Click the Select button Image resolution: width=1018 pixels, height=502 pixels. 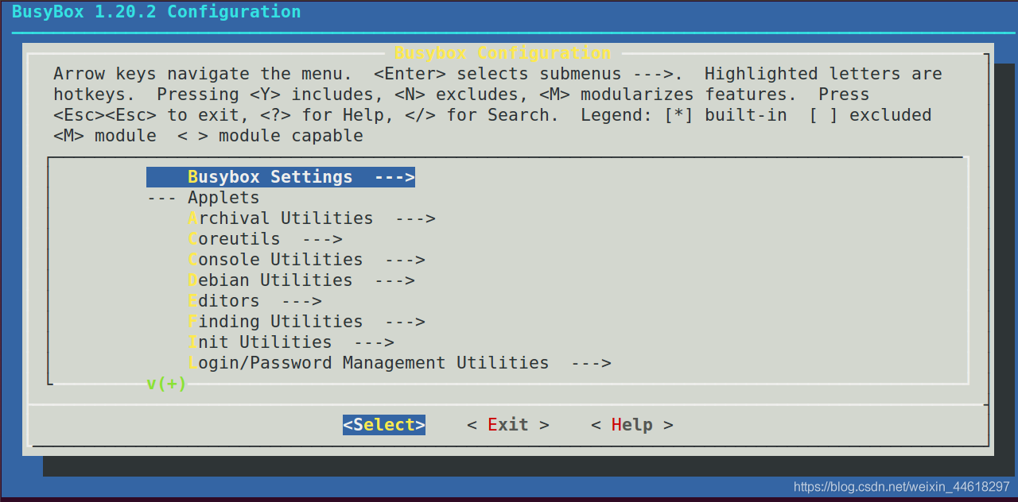coord(384,424)
